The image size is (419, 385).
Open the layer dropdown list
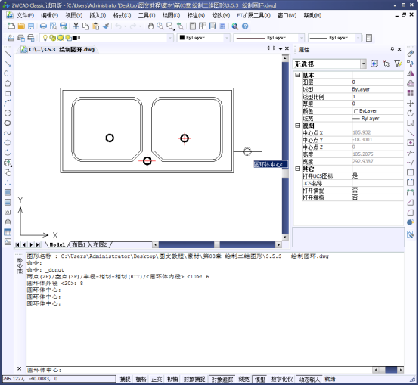click(107, 38)
